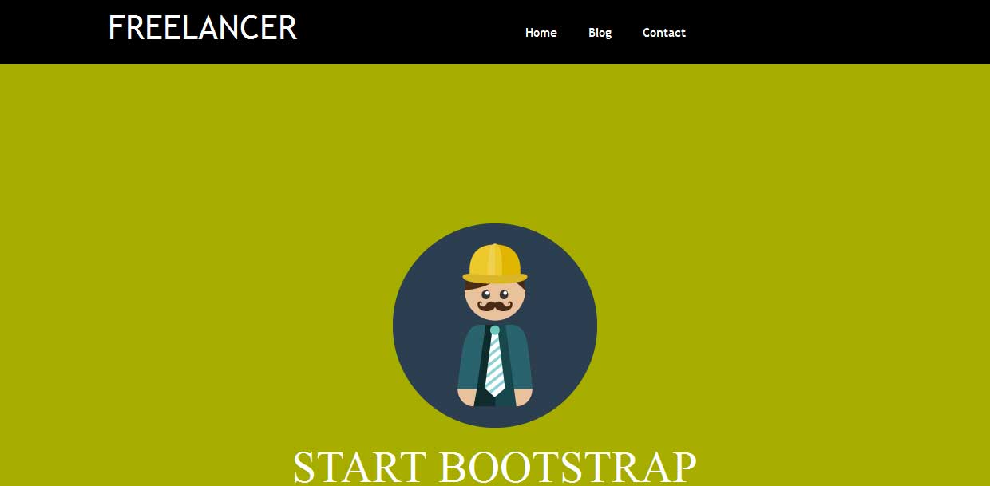Image resolution: width=990 pixels, height=486 pixels.
Task: Open the Home navigation link
Action: [541, 33]
